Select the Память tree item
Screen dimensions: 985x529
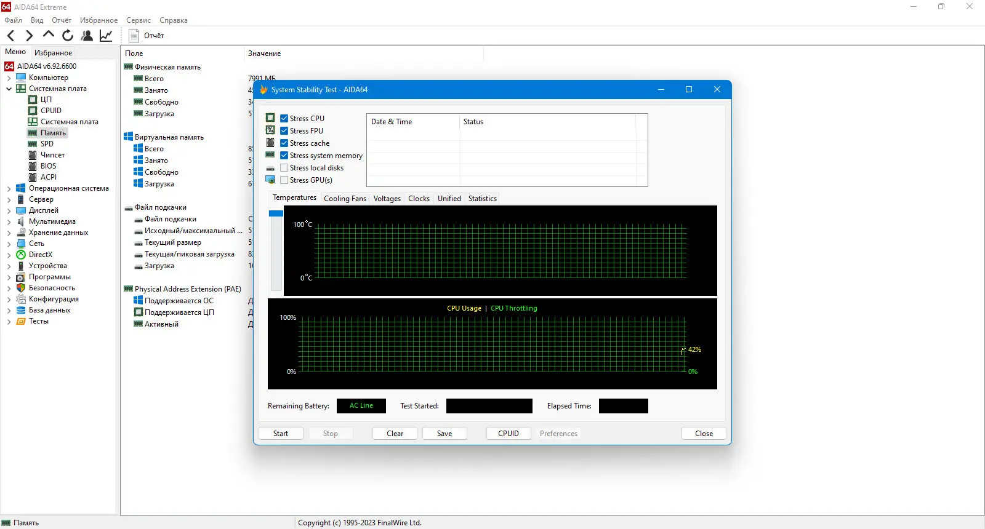(53, 133)
